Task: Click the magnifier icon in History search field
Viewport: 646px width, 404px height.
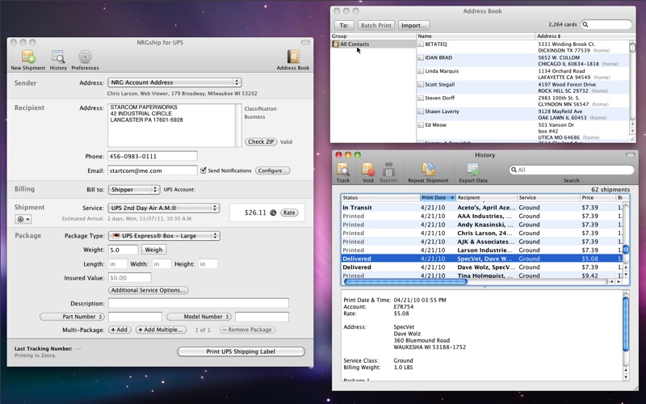Action: (x=514, y=170)
